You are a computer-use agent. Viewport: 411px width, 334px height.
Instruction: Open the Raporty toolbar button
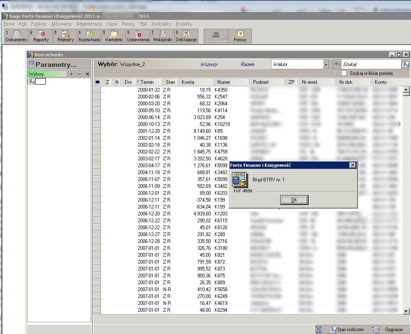pos(41,36)
